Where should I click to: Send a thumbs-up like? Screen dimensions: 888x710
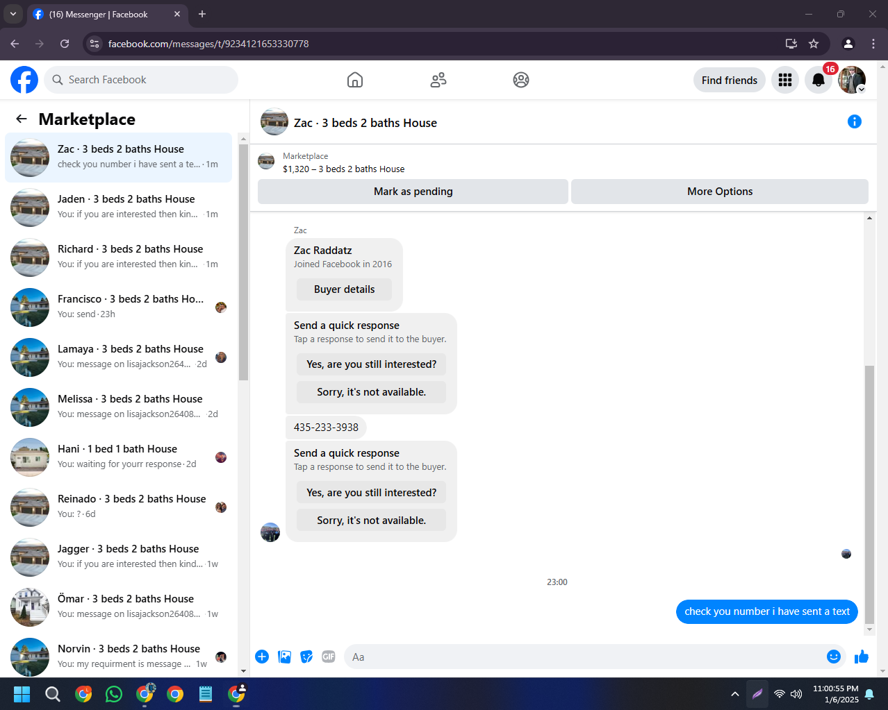tap(862, 657)
